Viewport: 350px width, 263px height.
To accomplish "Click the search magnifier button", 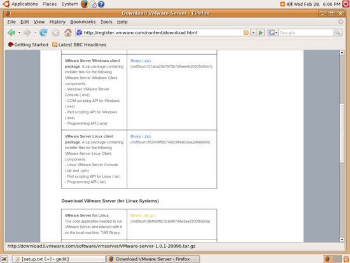I will pyautogui.click(x=338, y=32).
